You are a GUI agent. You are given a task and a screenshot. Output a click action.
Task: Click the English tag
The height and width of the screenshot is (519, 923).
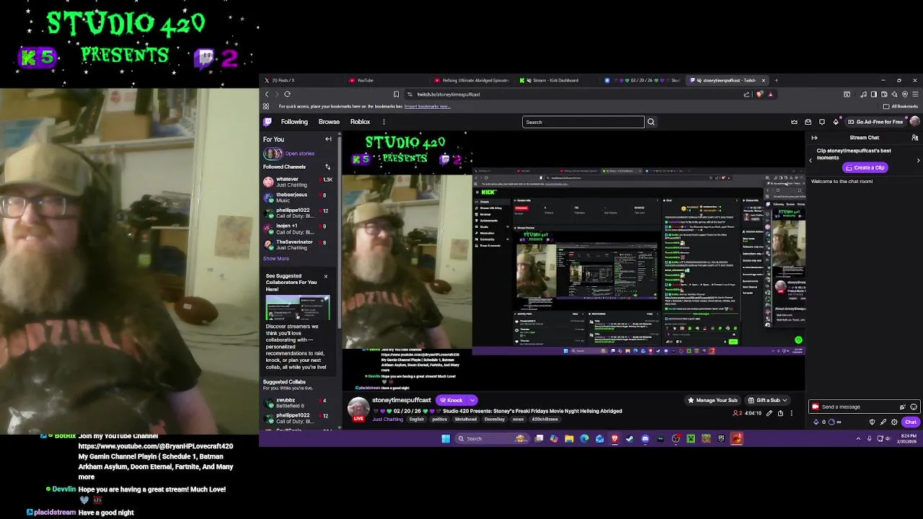click(x=417, y=419)
